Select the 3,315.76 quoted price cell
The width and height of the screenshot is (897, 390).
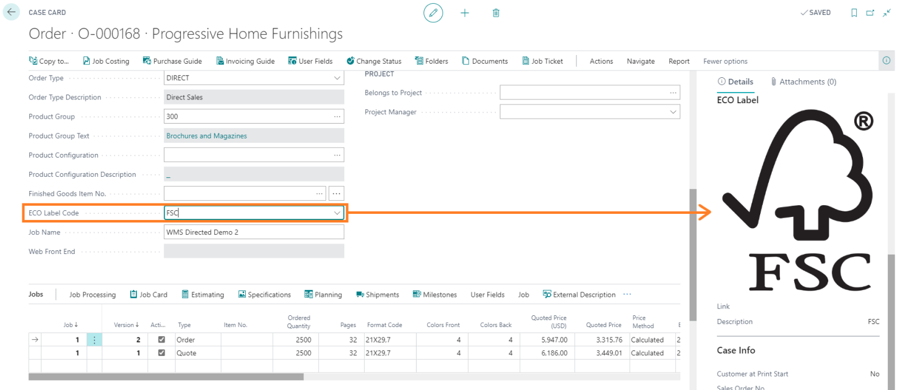tap(602, 339)
